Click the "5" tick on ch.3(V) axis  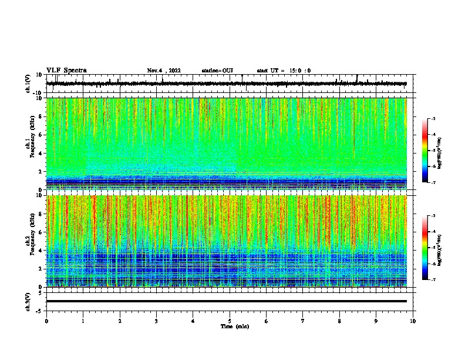[x=41, y=293]
